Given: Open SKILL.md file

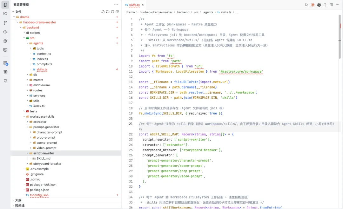Looking at the screenshot, I should pos(44,158).
